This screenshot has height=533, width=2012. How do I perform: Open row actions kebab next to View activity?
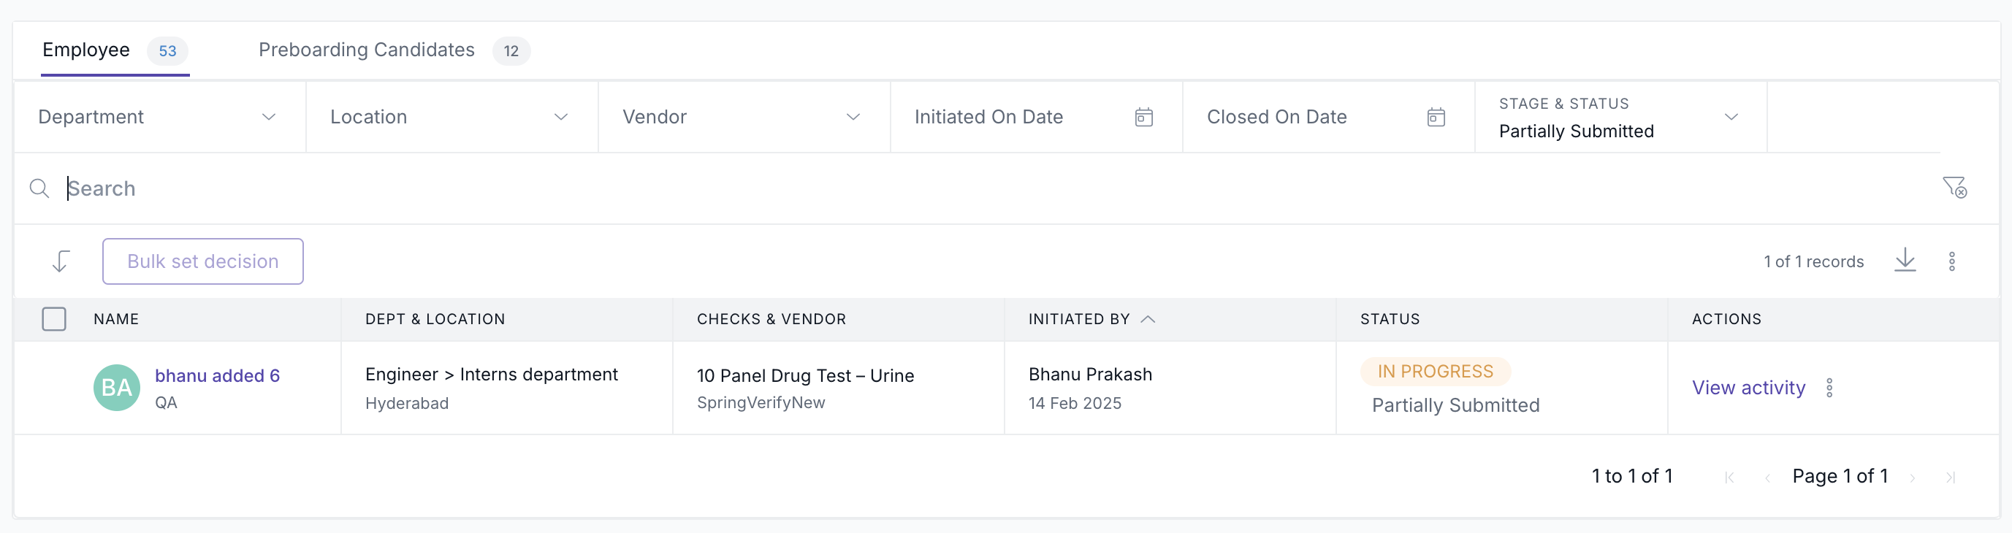point(1829,388)
